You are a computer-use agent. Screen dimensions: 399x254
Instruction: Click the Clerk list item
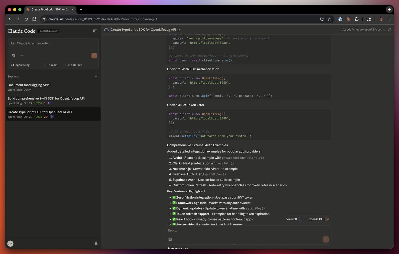203,163
